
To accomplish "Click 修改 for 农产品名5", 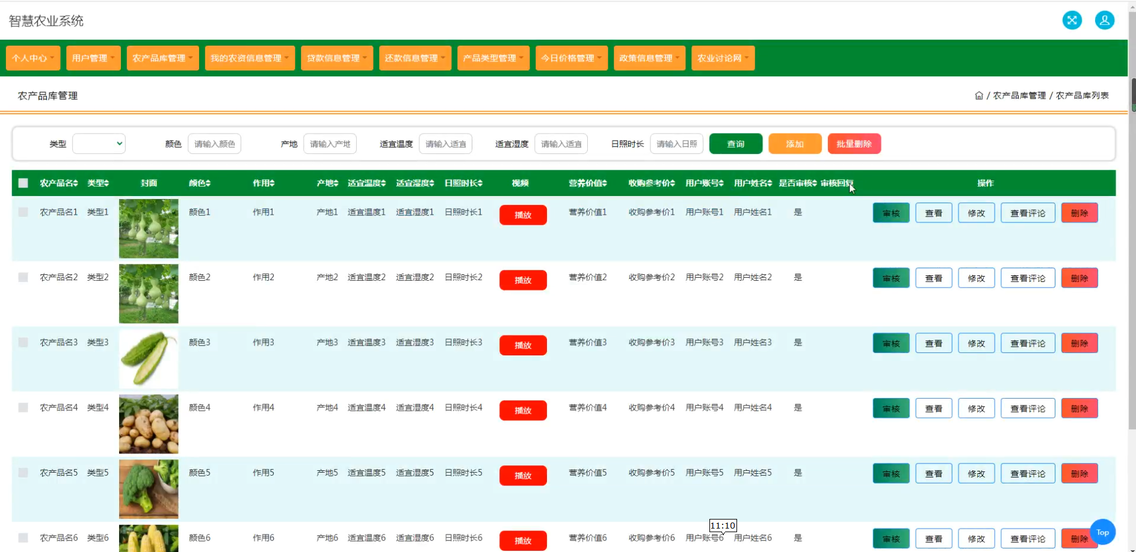I will 977,473.
